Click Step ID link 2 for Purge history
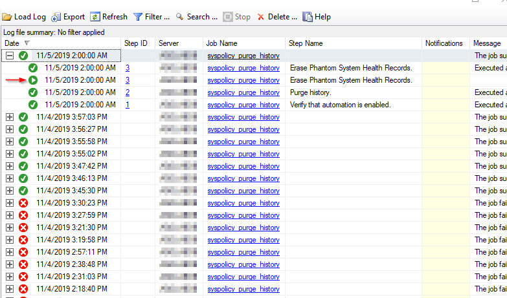 tap(128, 92)
